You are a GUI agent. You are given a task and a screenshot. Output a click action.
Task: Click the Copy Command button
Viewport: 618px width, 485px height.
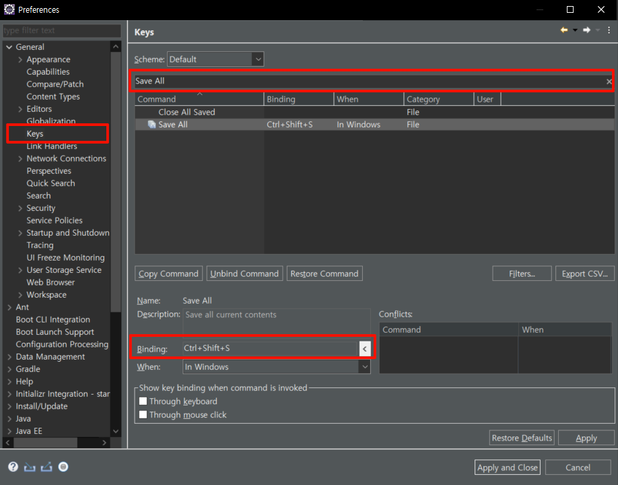[169, 273]
